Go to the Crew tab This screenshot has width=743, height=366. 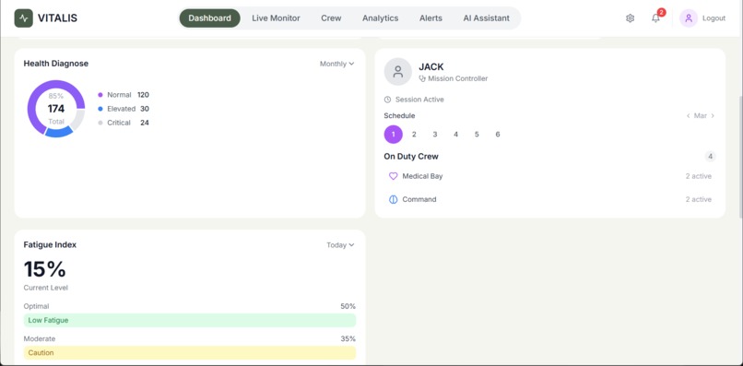[x=331, y=18]
